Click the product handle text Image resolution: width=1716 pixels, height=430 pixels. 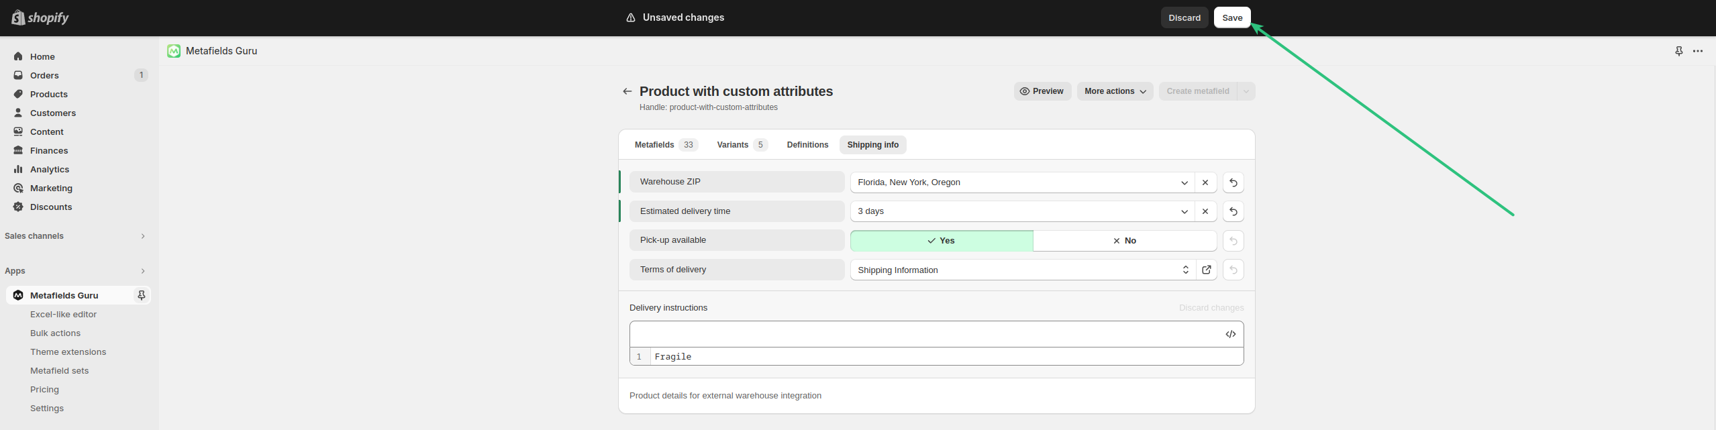pos(709,107)
